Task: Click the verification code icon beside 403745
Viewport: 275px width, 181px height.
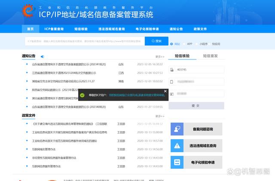Action: click(x=172, y=69)
